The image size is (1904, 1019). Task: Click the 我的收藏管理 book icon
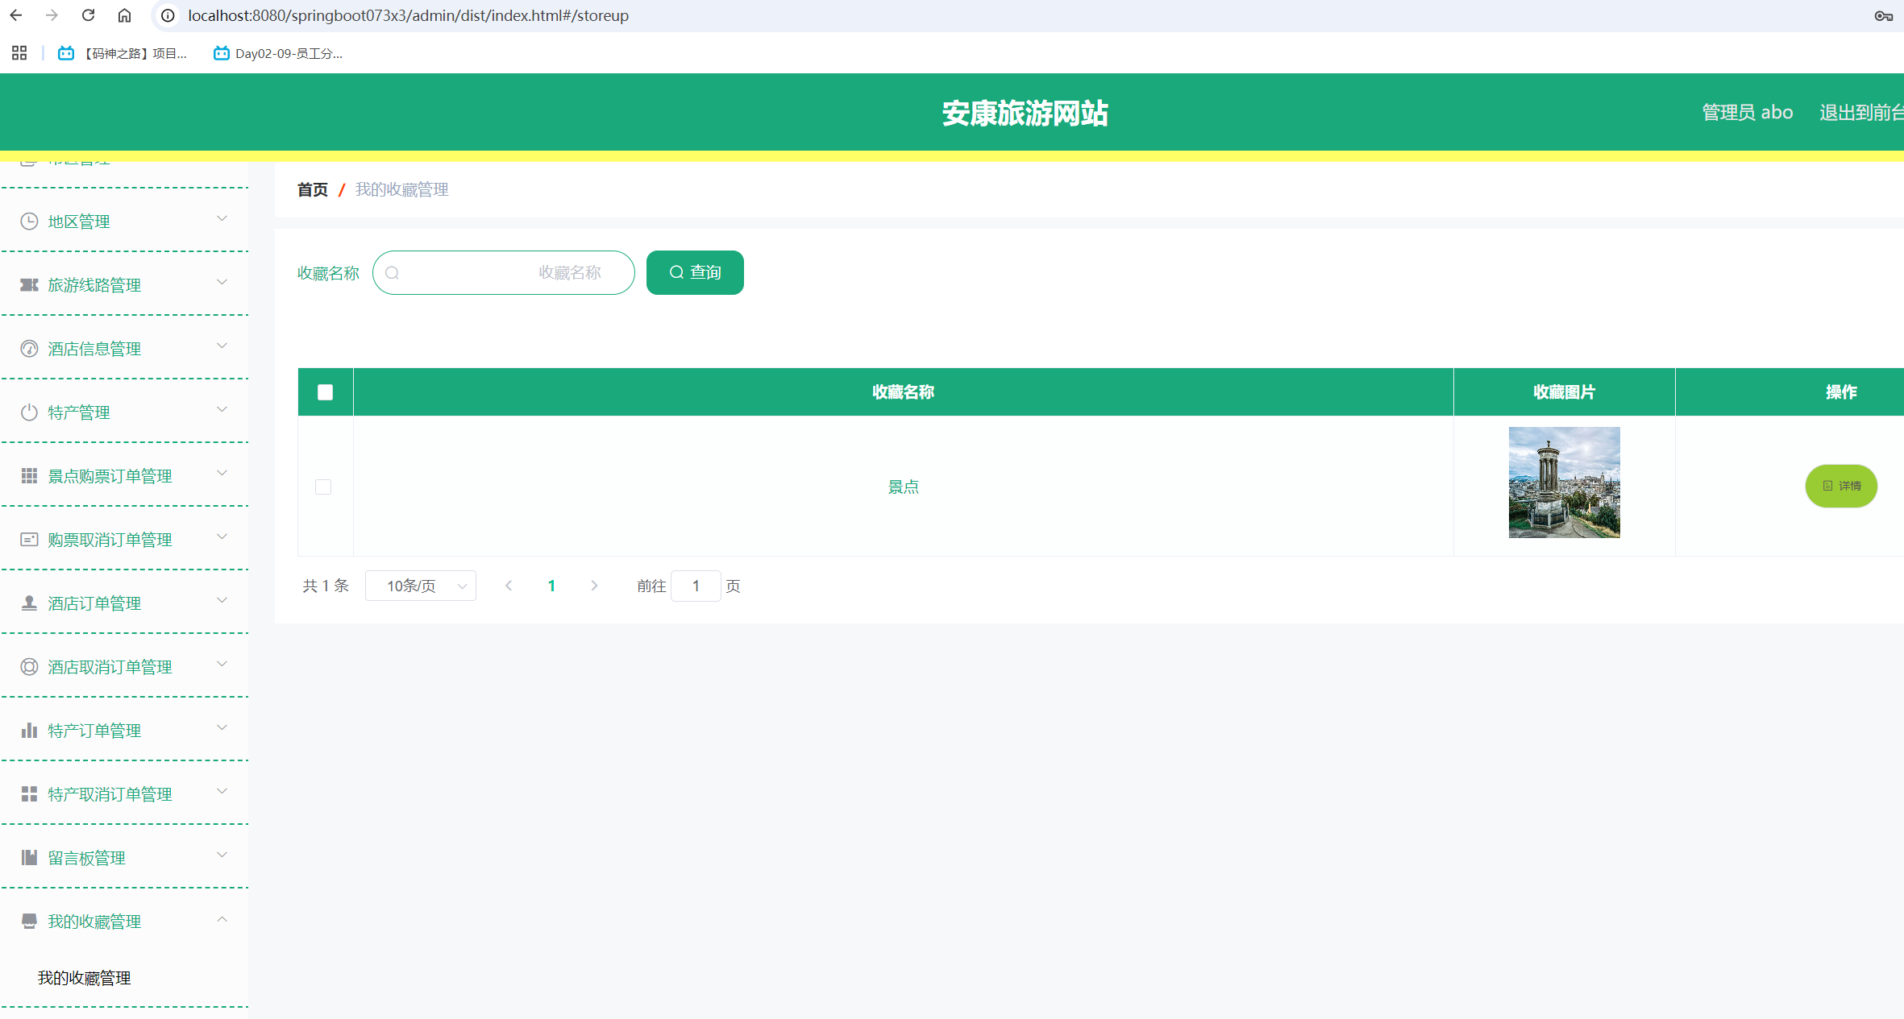[29, 921]
